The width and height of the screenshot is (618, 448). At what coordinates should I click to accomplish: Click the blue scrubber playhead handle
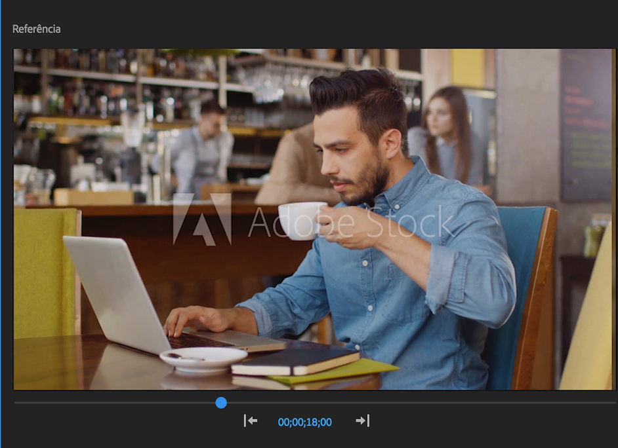[221, 403]
